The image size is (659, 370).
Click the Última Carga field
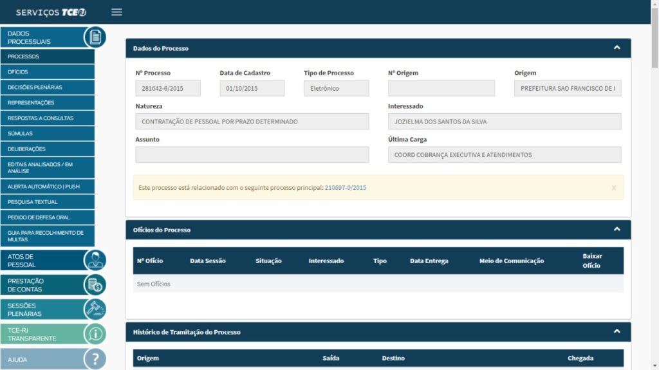(x=505, y=154)
